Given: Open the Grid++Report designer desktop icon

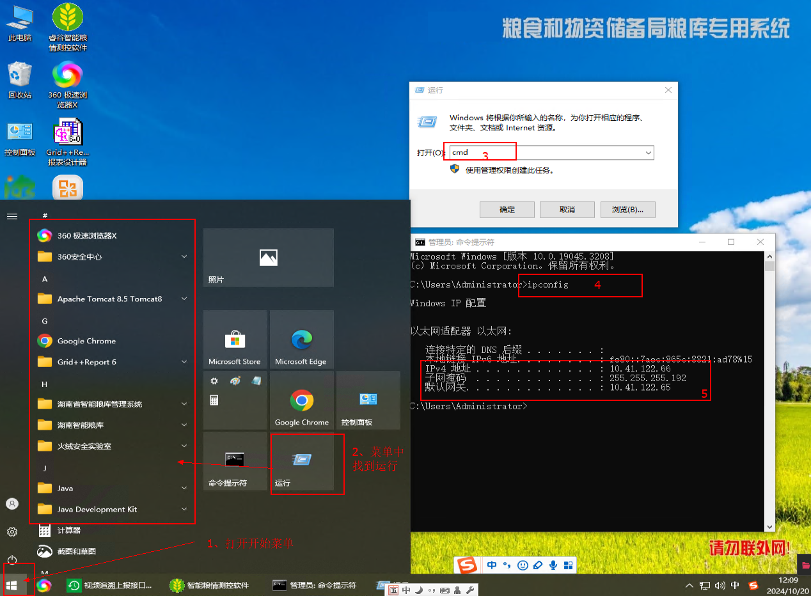Looking at the screenshot, I should [x=68, y=141].
